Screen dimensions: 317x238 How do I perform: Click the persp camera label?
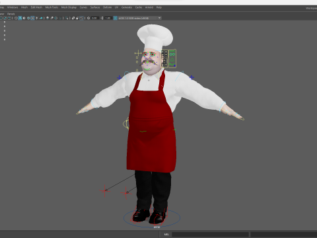click(157, 227)
